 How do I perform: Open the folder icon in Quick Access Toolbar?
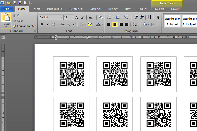[x=9, y=3]
